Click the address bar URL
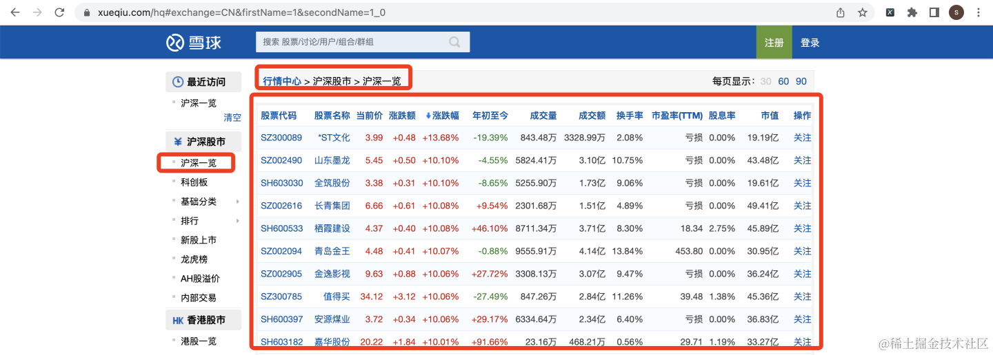Viewport: 993px width, 355px height. click(240, 13)
